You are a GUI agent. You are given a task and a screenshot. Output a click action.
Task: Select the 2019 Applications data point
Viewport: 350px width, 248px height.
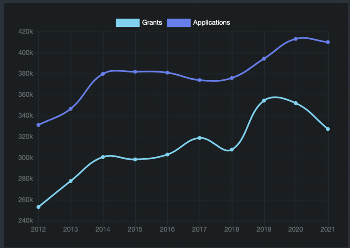tap(264, 58)
